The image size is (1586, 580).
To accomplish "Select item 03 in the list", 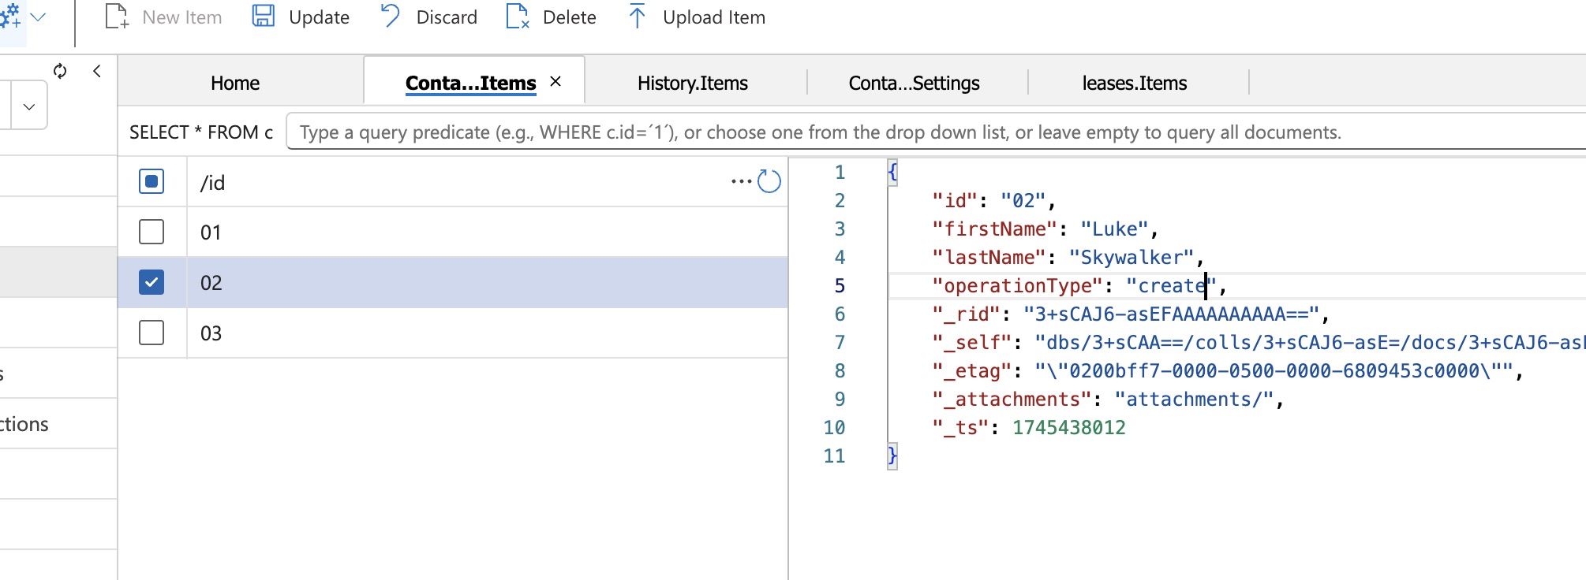I will [x=473, y=333].
